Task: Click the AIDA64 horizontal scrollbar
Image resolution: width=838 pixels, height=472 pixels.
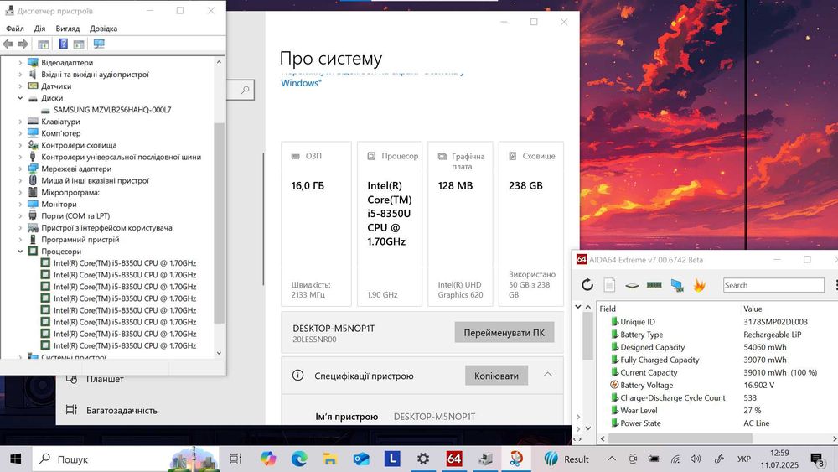Action: coord(680,438)
